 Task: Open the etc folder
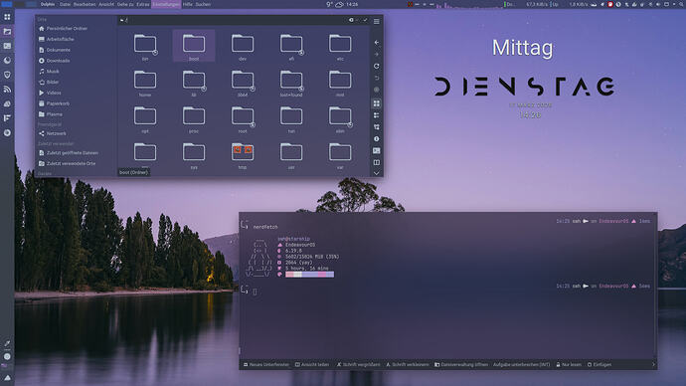coord(340,47)
